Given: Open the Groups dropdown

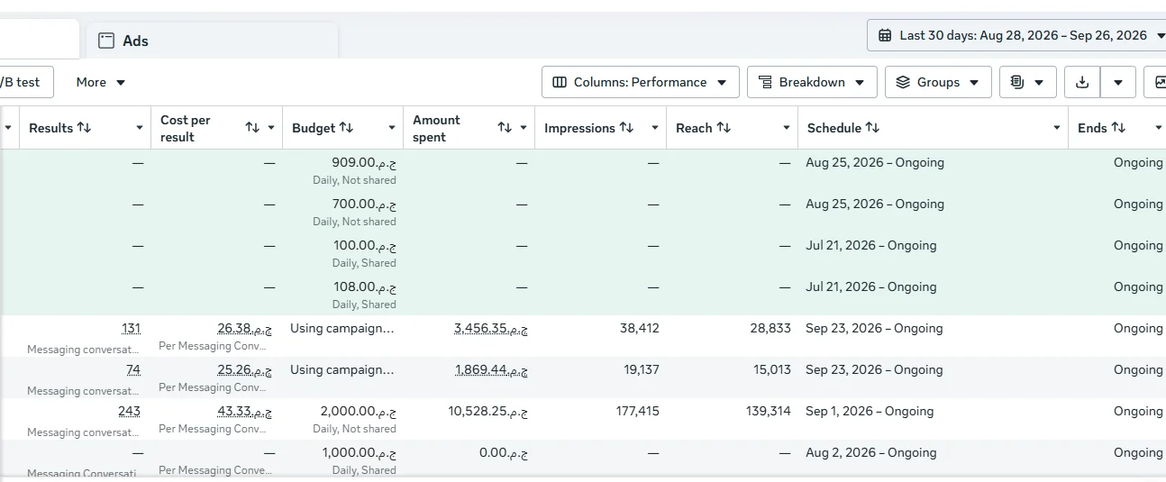Looking at the screenshot, I should [x=938, y=82].
